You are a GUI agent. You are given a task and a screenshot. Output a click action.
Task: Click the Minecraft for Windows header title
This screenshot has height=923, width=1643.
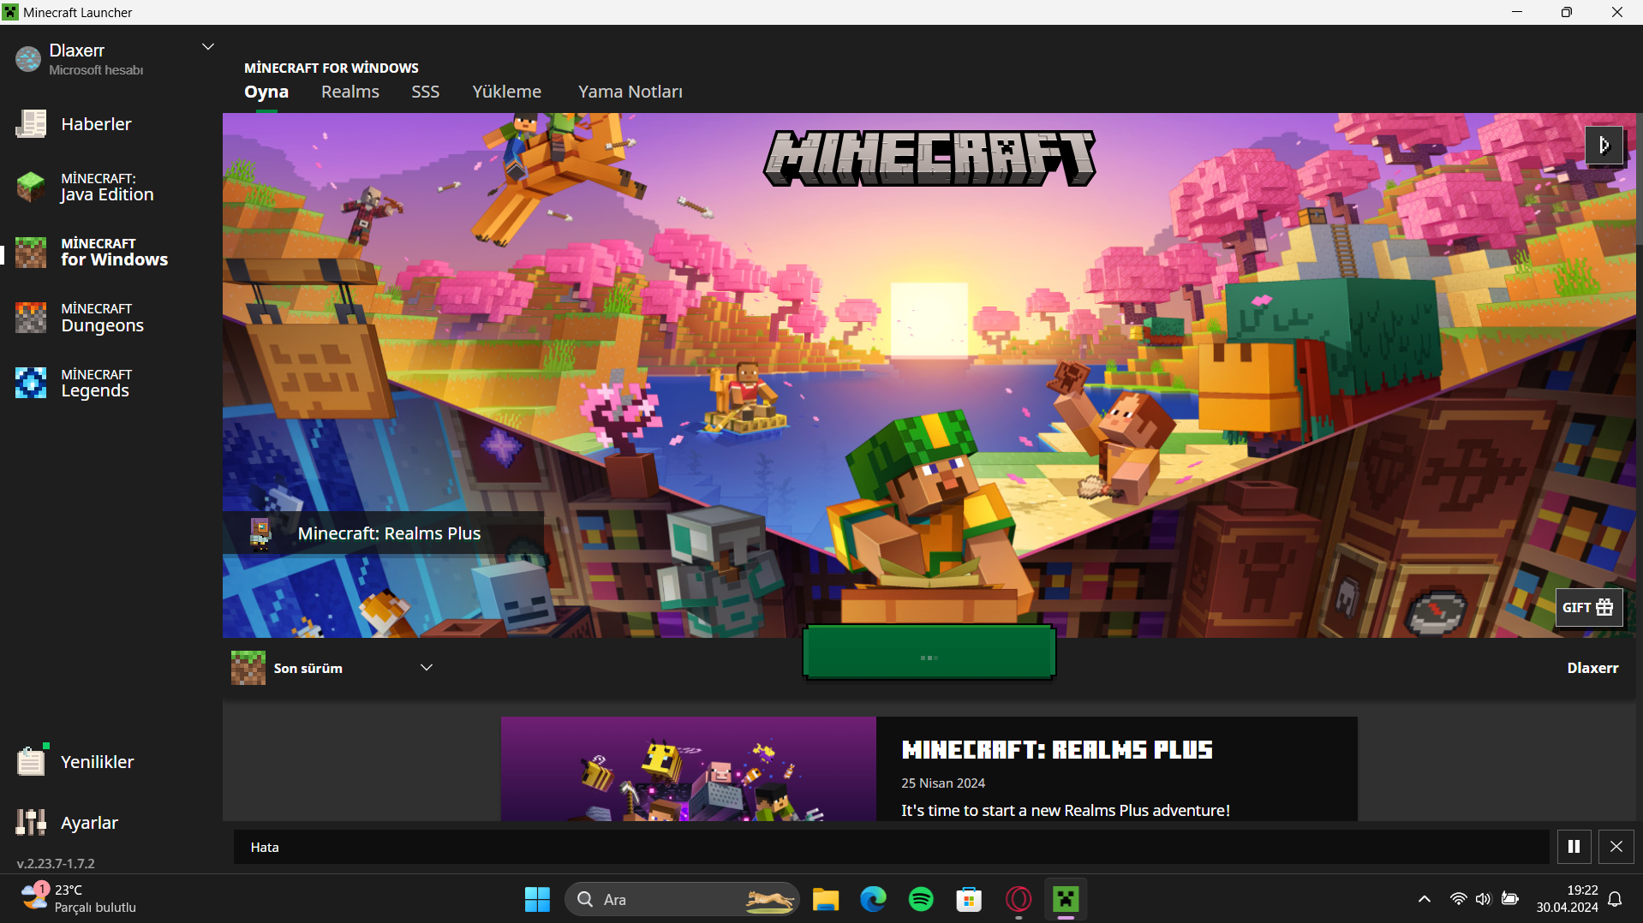coord(332,68)
